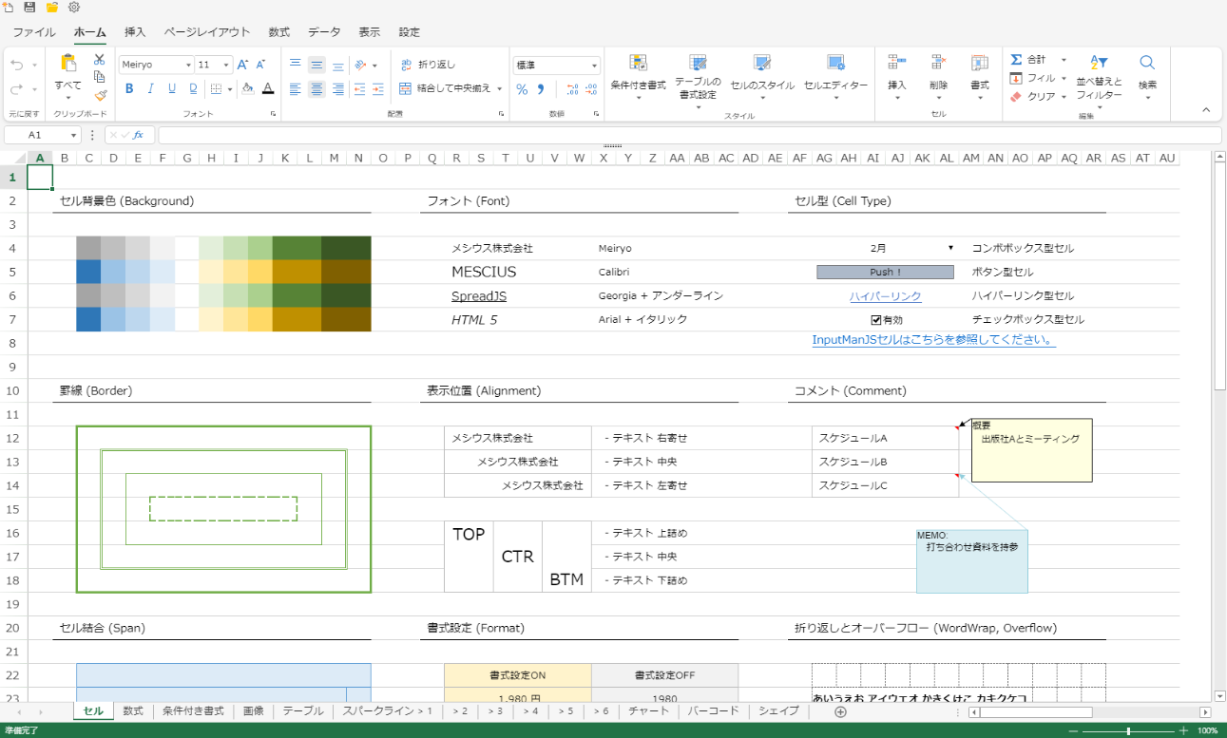The image size is (1227, 738).
Task: Click the zoom slider in the status bar
Action: (1128, 730)
